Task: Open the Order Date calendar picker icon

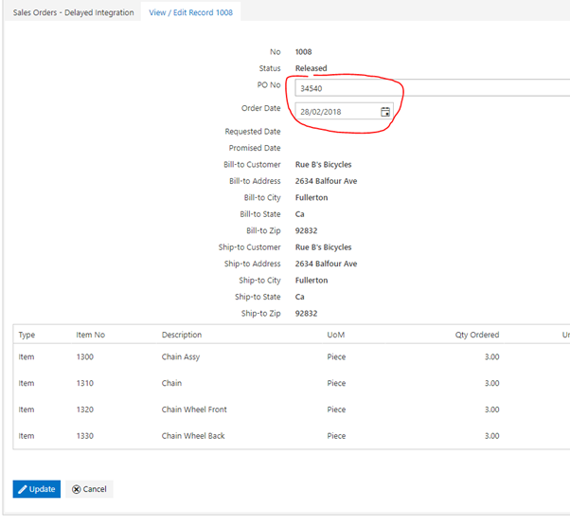Action: click(385, 112)
